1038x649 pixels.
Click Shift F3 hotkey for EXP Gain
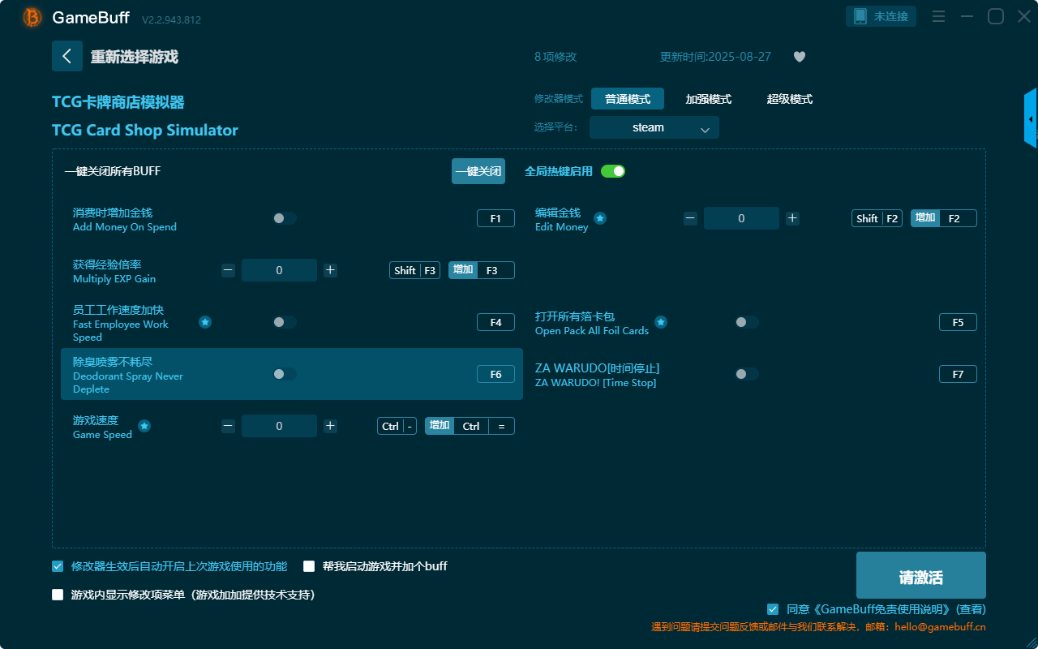click(x=414, y=270)
